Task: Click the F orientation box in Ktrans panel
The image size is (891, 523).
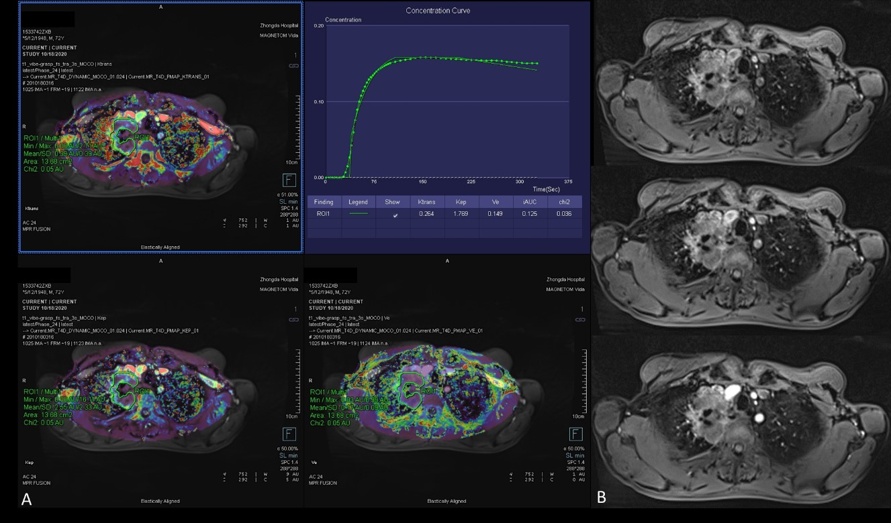Action: [x=289, y=180]
